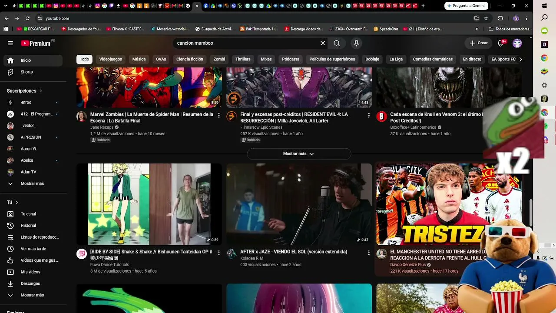Open the Chrome extensions puzzle icon

(x=500, y=18)
